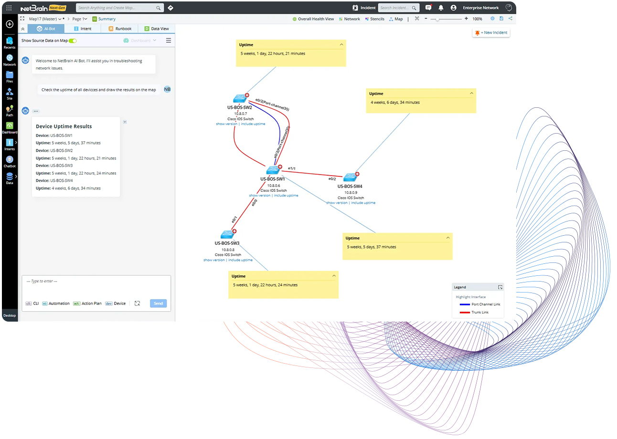Click fullscreen icon before Map17 breadcrumb
This screenshot has height=439, width=617.
[x=22, y=19]
